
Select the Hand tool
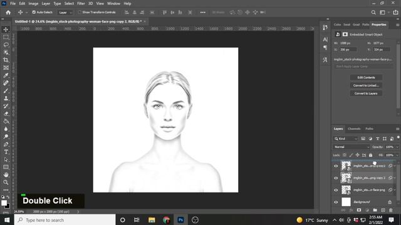click(6, 175)
